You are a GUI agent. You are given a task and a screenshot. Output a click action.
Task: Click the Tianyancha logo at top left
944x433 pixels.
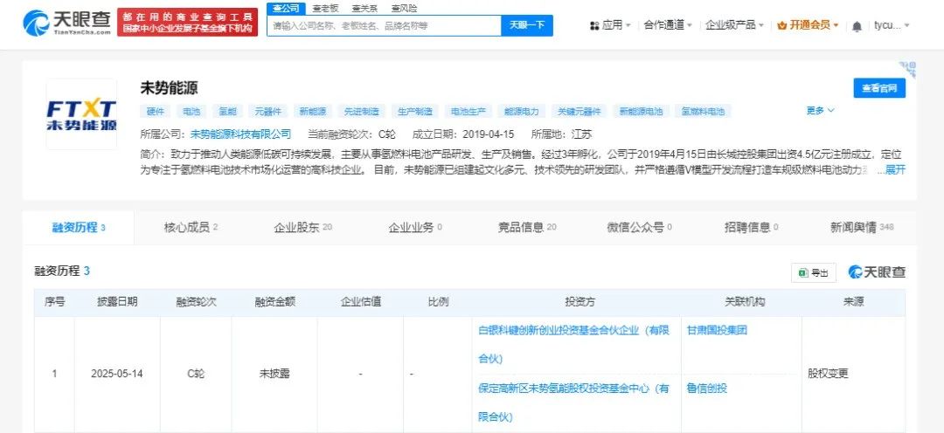tap(67, 23)
